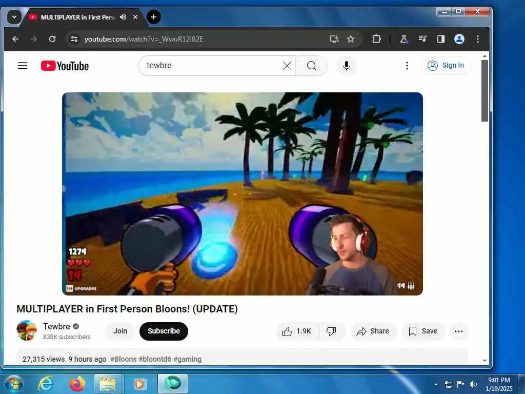This screenshot has height=394, width=525.
Task: Open Chrome three-dot menu
Action: coord(478,39)
